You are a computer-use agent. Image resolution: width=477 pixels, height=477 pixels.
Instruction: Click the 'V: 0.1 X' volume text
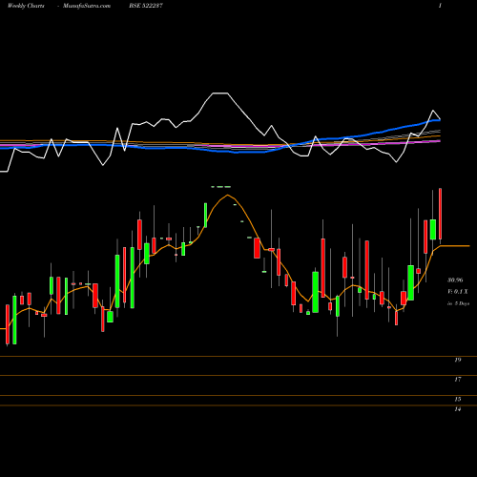click(x=458, y=292)
